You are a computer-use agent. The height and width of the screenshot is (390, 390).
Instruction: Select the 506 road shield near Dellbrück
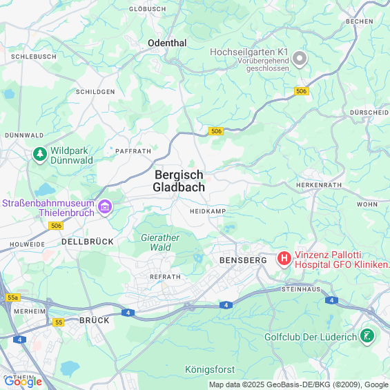coord(56,226)
